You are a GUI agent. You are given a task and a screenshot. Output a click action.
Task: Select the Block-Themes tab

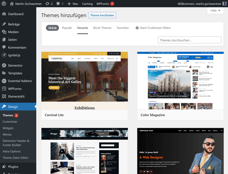pos(102,28)
